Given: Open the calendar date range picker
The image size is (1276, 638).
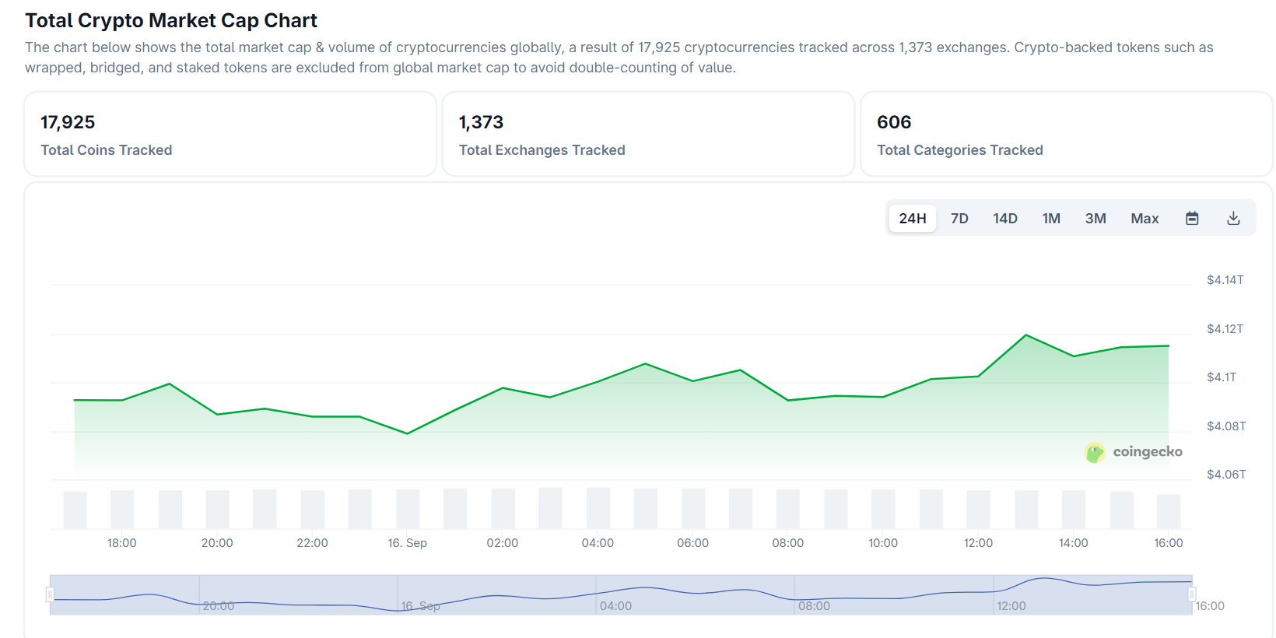Looking at the screenshot, I should pyautogui.click(x=1191, y=219).
